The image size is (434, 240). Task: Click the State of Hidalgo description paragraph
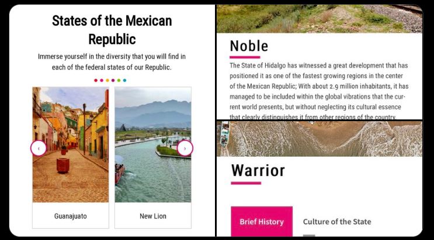point(319,91)
